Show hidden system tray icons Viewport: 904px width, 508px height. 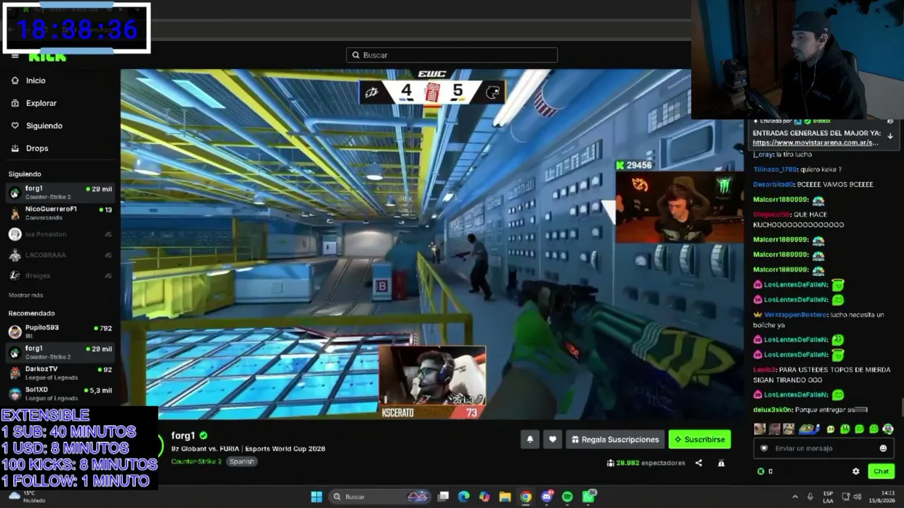tap(795, 497)
